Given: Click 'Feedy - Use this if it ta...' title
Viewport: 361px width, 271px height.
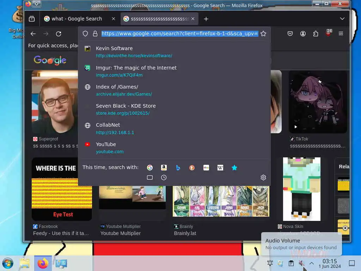Looking at the screenshot, I should pos(61,234).
